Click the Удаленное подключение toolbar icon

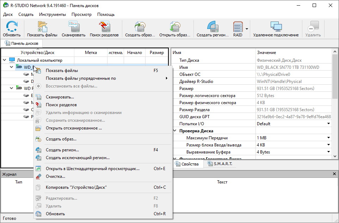pos(276,26)
